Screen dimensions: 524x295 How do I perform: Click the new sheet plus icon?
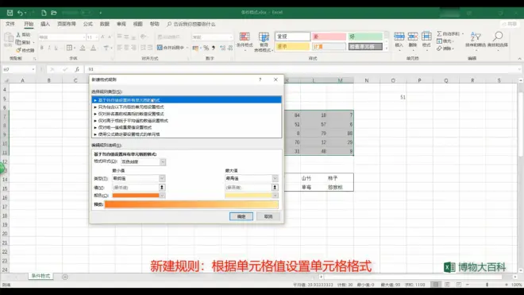click(x=65, y=277)
